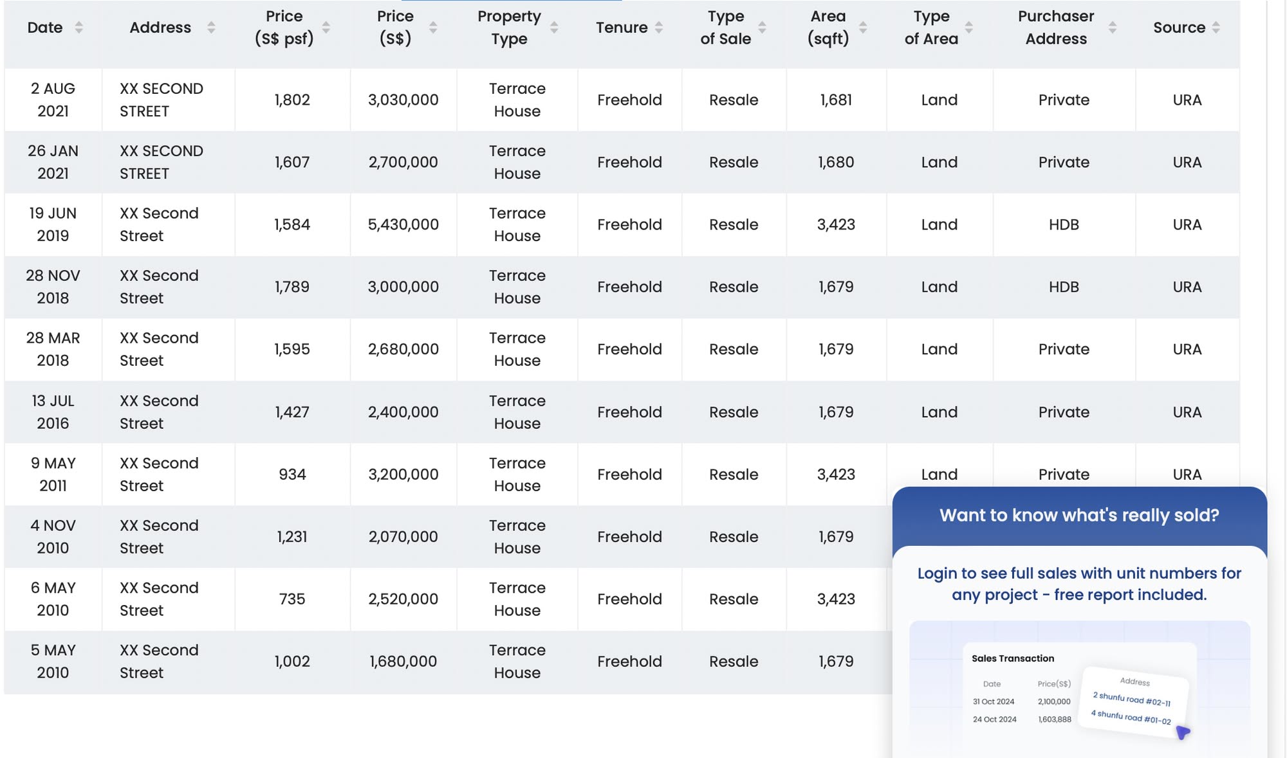Click HDB purchaser cell in 28 NOV 2018 row
Screen dimensions: 1287x758
[1064, 287]
